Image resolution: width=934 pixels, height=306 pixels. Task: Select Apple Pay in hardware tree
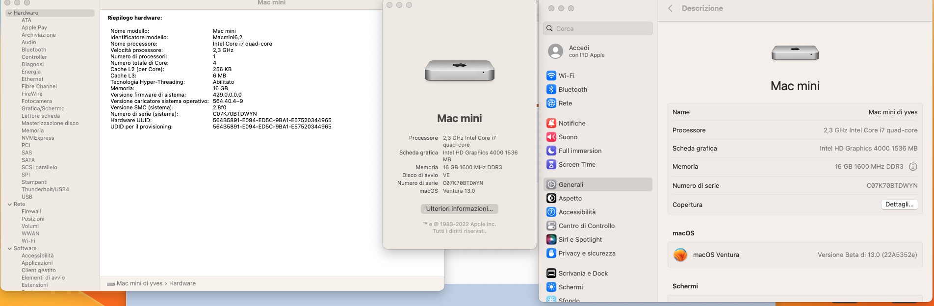coord(34,27)
